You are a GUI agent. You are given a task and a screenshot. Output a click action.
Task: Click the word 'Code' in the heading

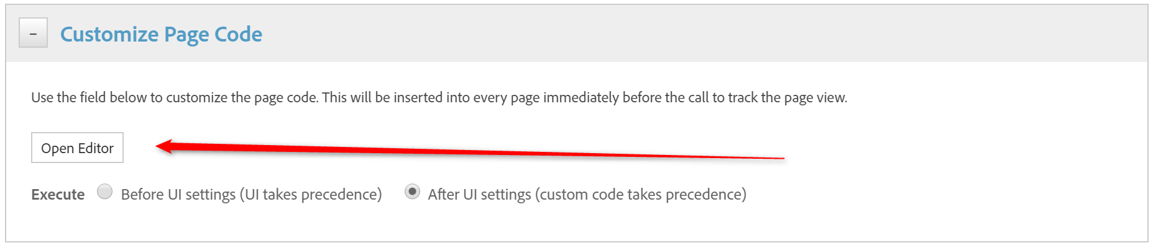point(238,34)
